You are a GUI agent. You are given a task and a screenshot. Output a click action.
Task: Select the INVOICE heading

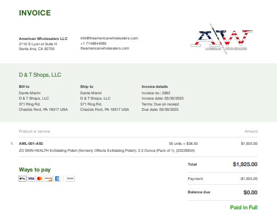35,13
